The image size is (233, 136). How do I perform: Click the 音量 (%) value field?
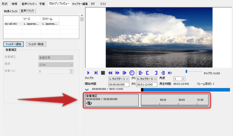[54, 71]
